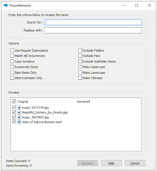Screen dimensions: 157x171
Task: Click into the Replace with field
Action: 93,30
